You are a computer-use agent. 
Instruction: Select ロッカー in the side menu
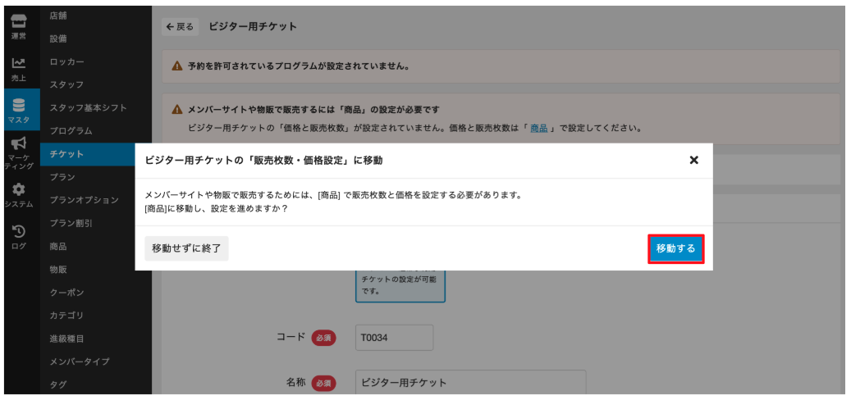point(66,61)
